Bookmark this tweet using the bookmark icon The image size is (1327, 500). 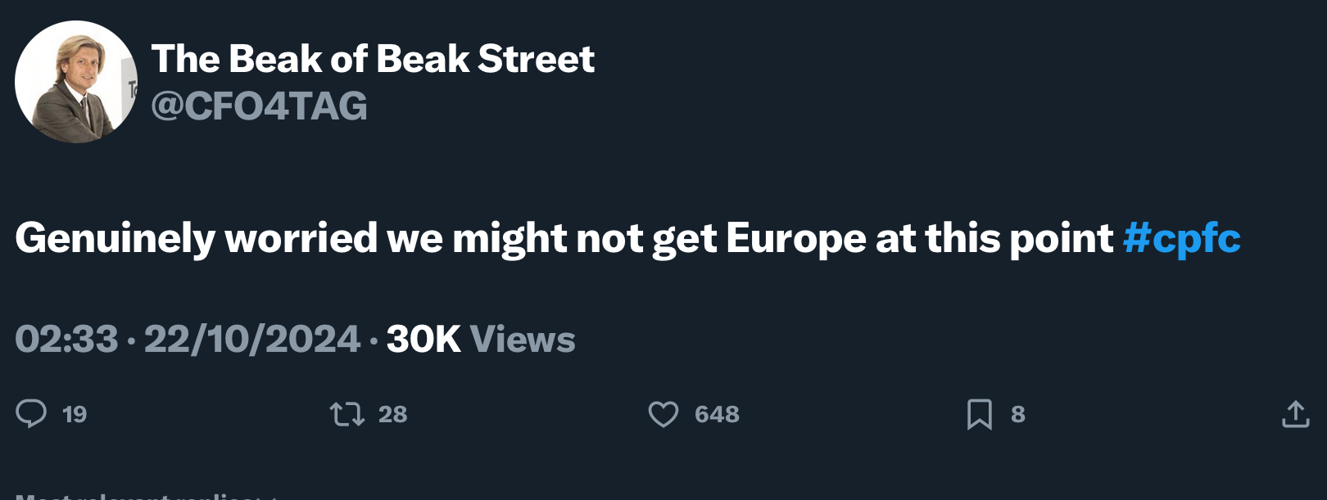(x=980, y=414)
